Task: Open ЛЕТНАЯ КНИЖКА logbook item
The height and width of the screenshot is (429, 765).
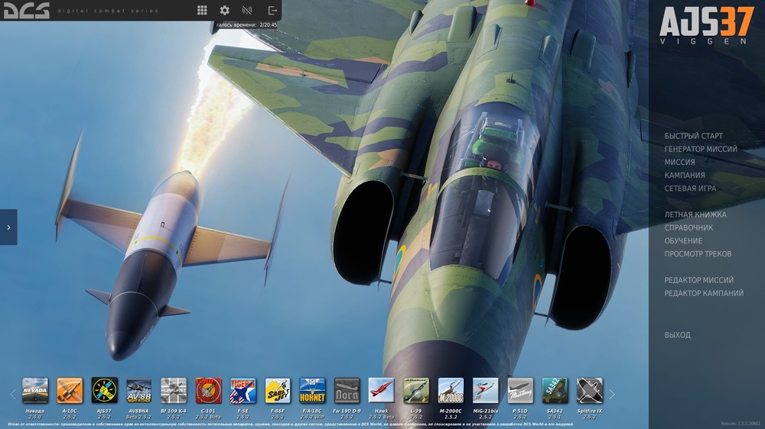Action: [695, 214]
